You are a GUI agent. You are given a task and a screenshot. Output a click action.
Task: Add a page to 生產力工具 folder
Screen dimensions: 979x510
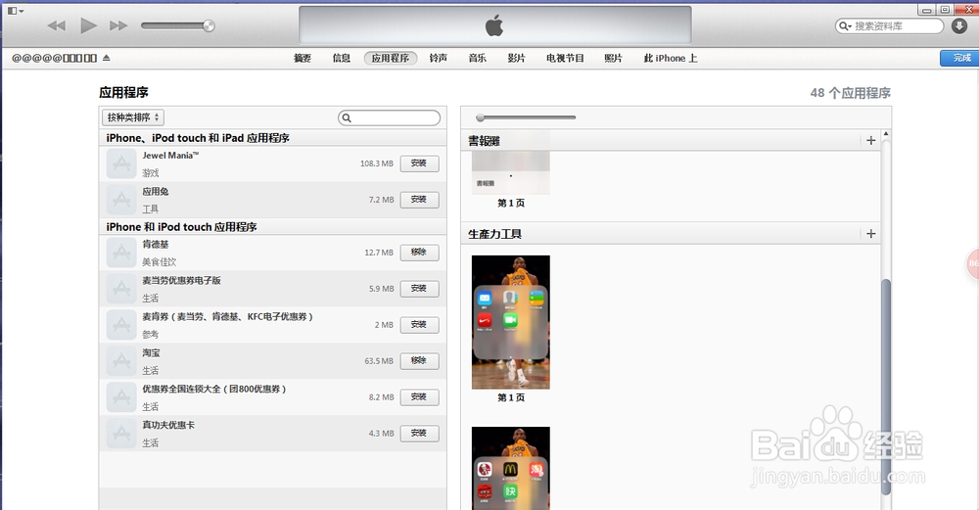pos(871,233)
